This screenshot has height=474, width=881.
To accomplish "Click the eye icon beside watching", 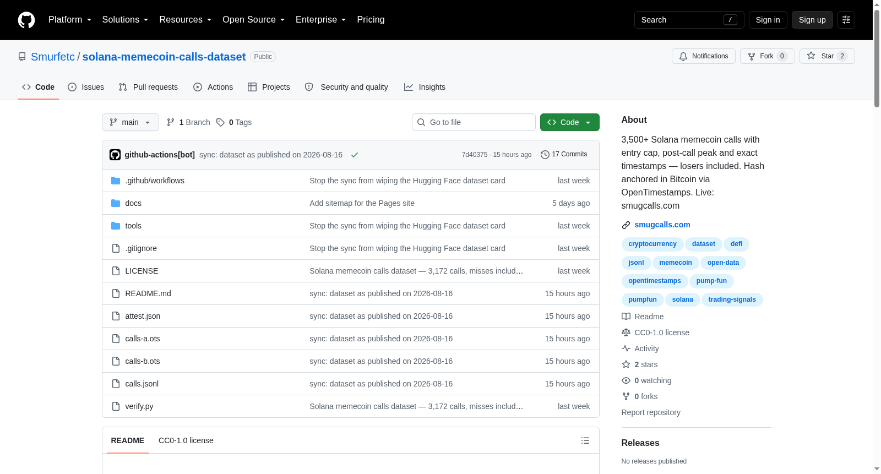I will 626,380.
